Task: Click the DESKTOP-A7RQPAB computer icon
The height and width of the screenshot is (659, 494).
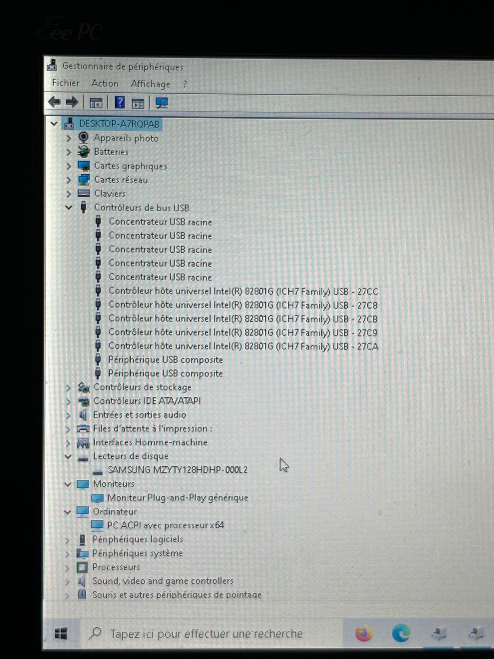Action: (69, 124)
